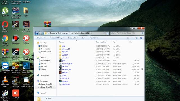The image size is (180, 101).
Task: Open Pro Evolution Soccer 2017 desktop icon
Action: point(16,13)
